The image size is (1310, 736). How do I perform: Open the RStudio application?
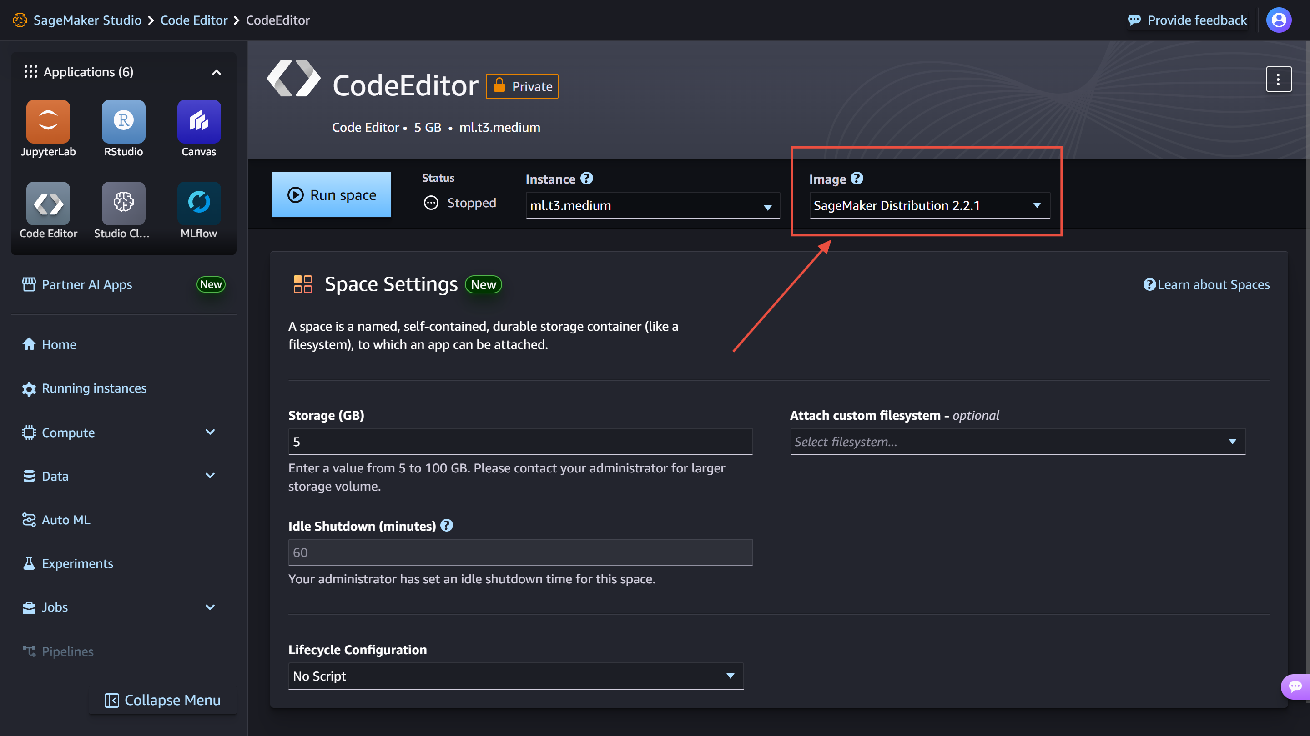[123, 122]
